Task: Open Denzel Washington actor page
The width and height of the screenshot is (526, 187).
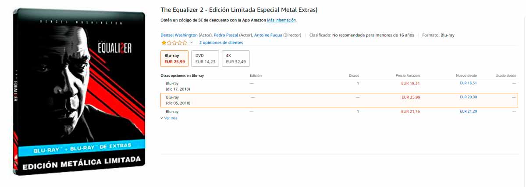Action: click(x=179, y=35)
